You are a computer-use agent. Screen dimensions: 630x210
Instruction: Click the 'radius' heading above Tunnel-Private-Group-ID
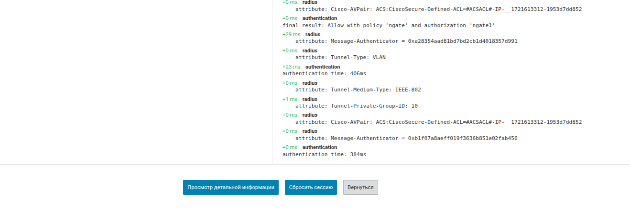(310, 99)
